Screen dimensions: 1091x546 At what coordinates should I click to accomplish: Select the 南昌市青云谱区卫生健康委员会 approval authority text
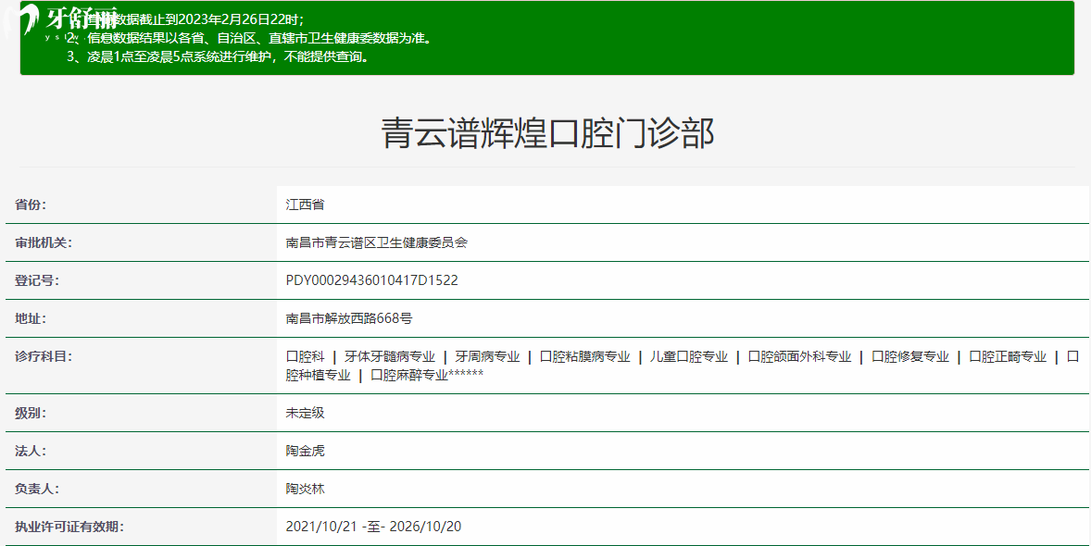(377, 242)
